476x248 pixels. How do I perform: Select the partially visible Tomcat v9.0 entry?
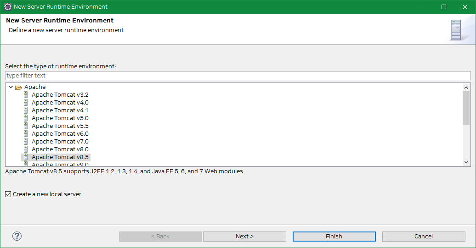60,164
